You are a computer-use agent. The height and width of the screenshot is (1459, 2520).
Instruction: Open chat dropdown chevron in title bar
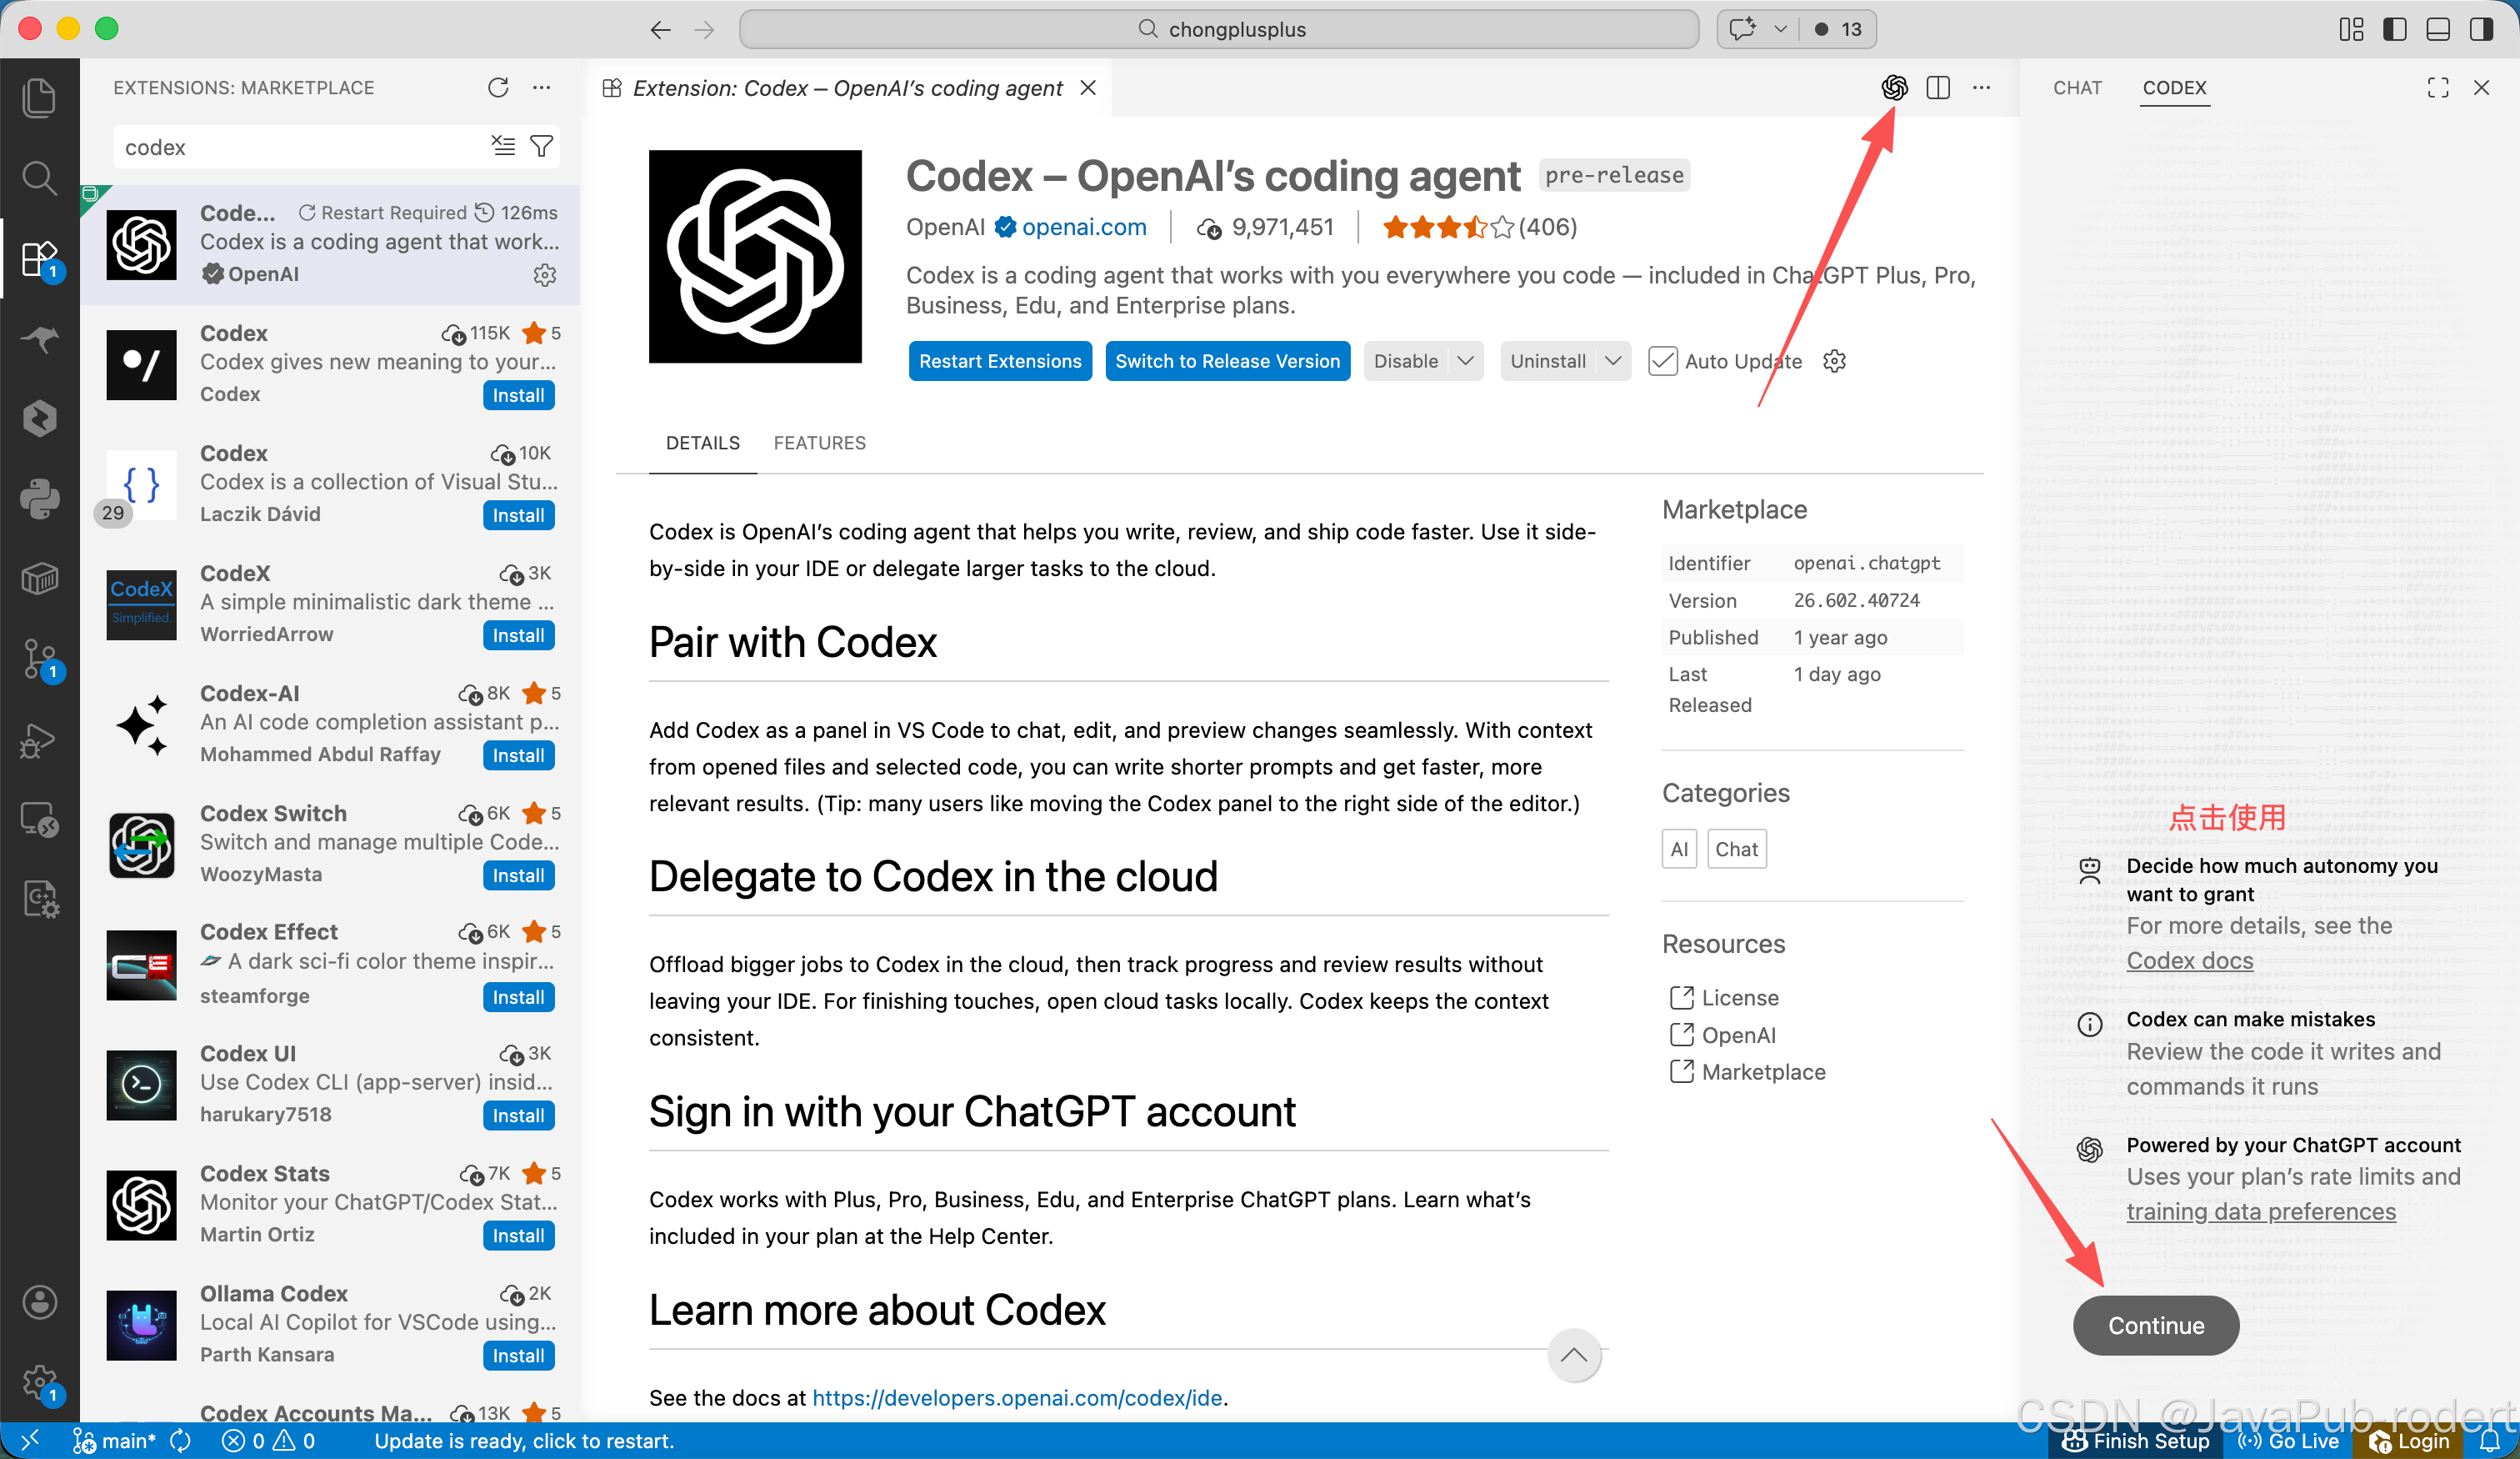[x=1780, y=29]
